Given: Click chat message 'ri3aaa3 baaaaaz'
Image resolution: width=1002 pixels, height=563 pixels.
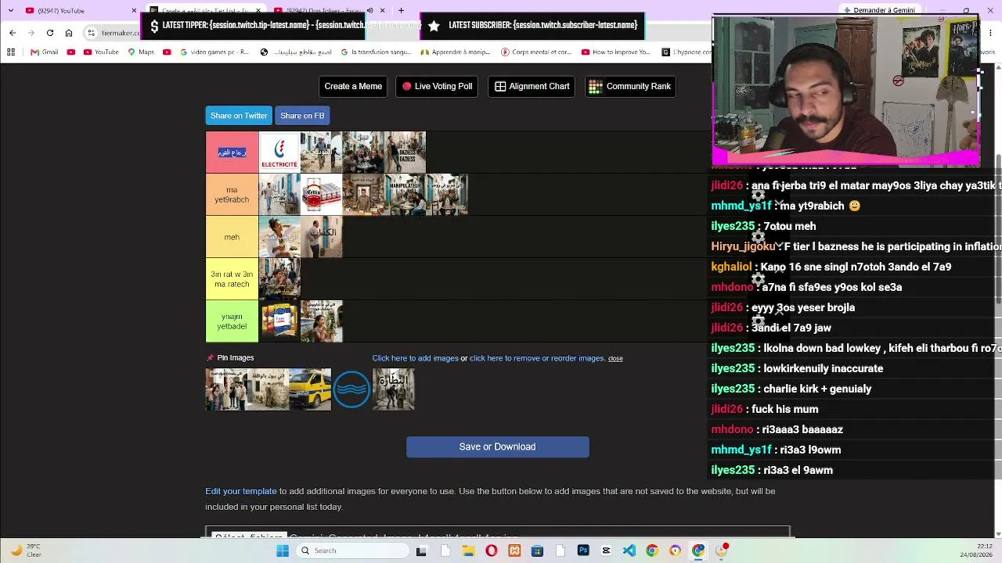Looking at the screenshot, I should click(x=802, y=429).
